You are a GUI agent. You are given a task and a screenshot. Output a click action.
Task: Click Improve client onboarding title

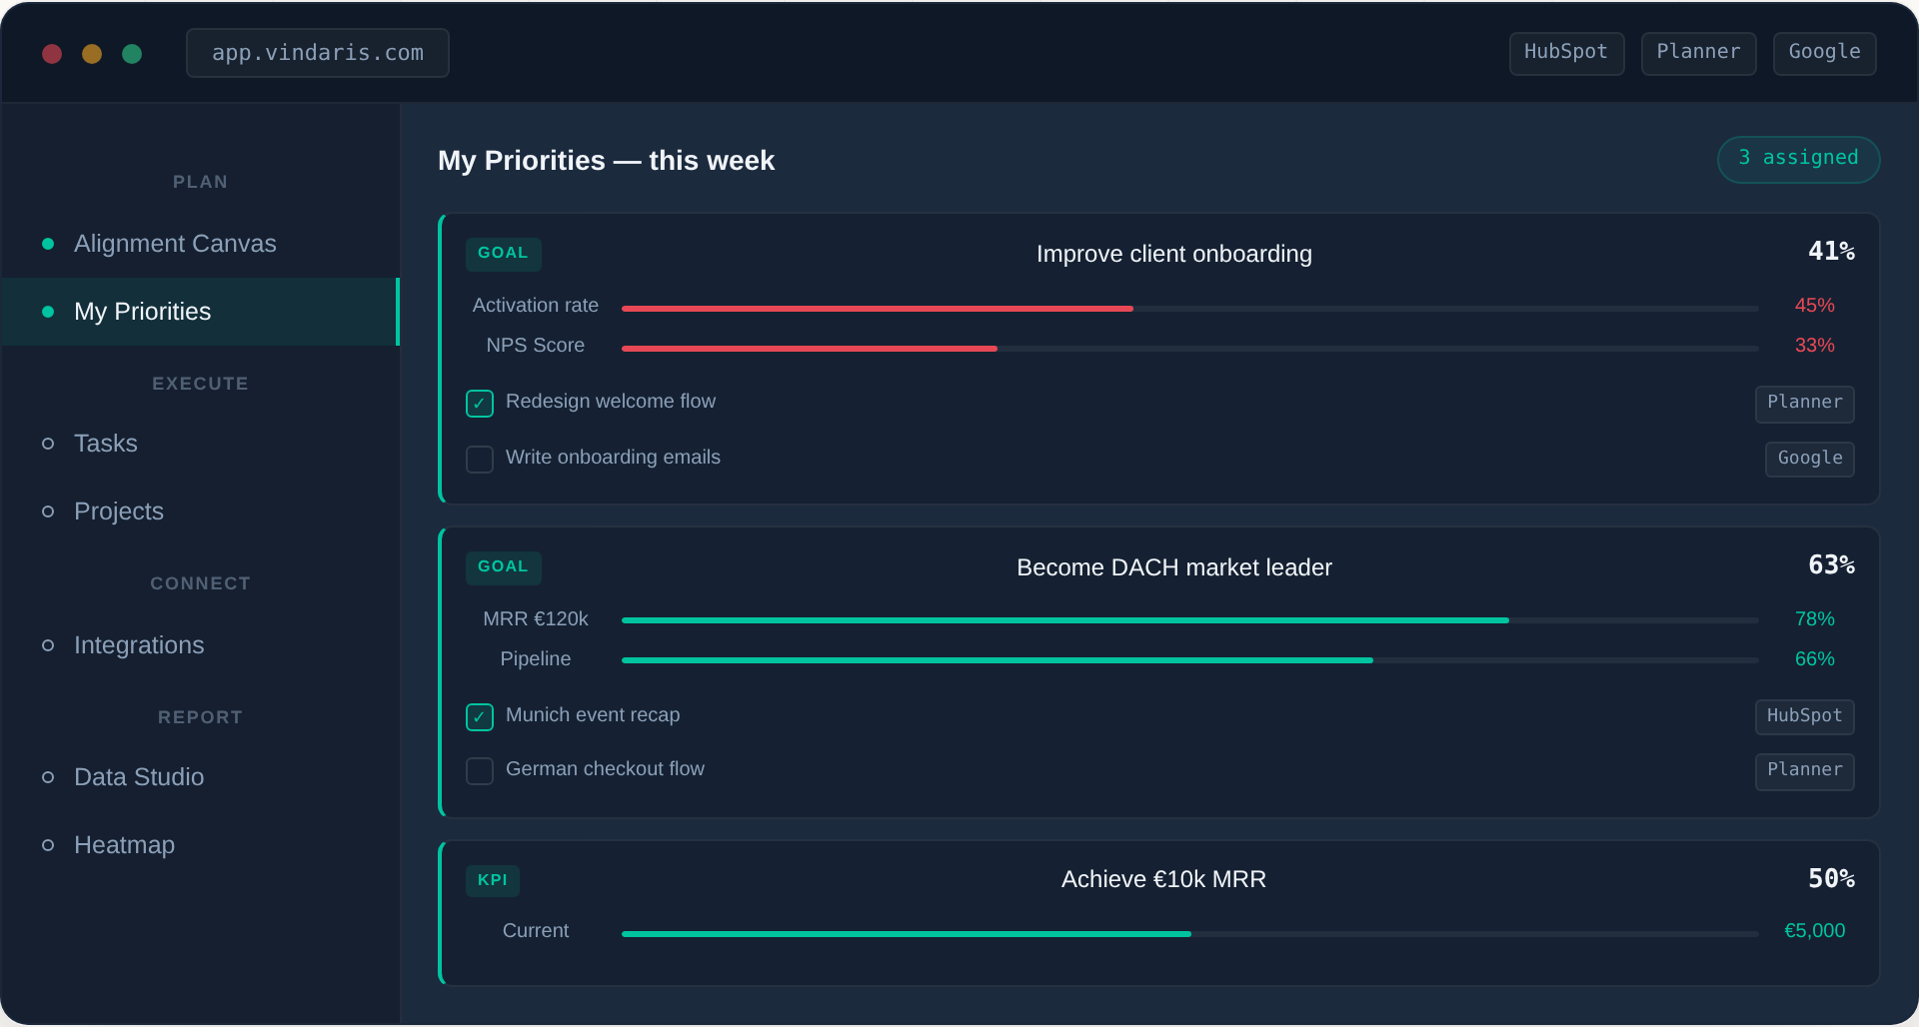pos(1173,254)
